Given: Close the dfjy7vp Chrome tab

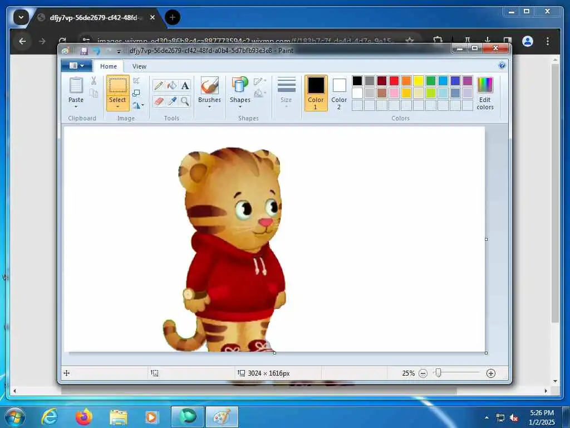Looking at the screenshot, I should point(153,17).
